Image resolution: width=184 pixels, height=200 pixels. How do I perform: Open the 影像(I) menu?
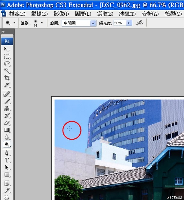(61, 14)
